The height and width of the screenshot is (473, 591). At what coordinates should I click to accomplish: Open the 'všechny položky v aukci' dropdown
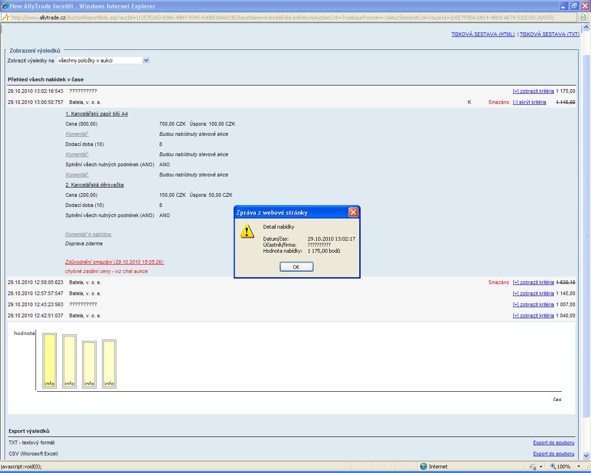(103, 61)
